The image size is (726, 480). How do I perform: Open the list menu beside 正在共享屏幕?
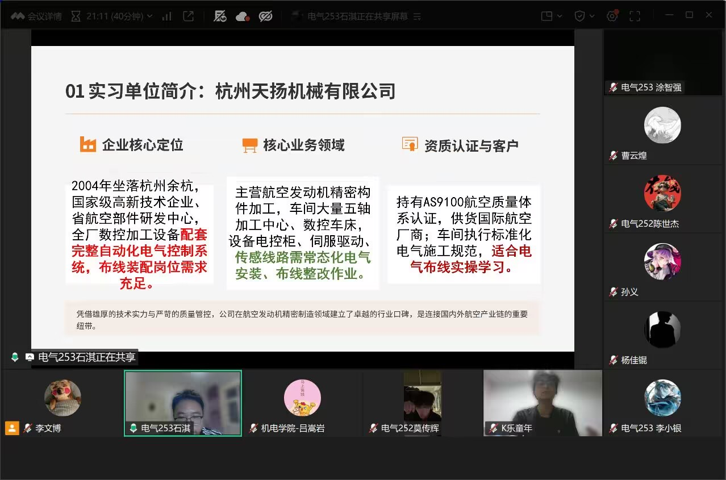click(416, 16)
